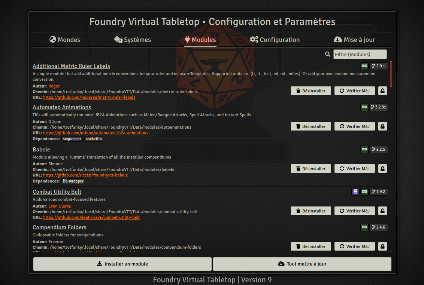Viewport: 424px width, 285px height.
Task: Check updates for Compendium Folders
Action: (354, 246)
